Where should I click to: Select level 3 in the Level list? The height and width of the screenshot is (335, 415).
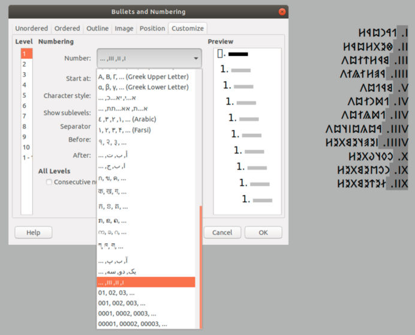click(x=25, y=74)
